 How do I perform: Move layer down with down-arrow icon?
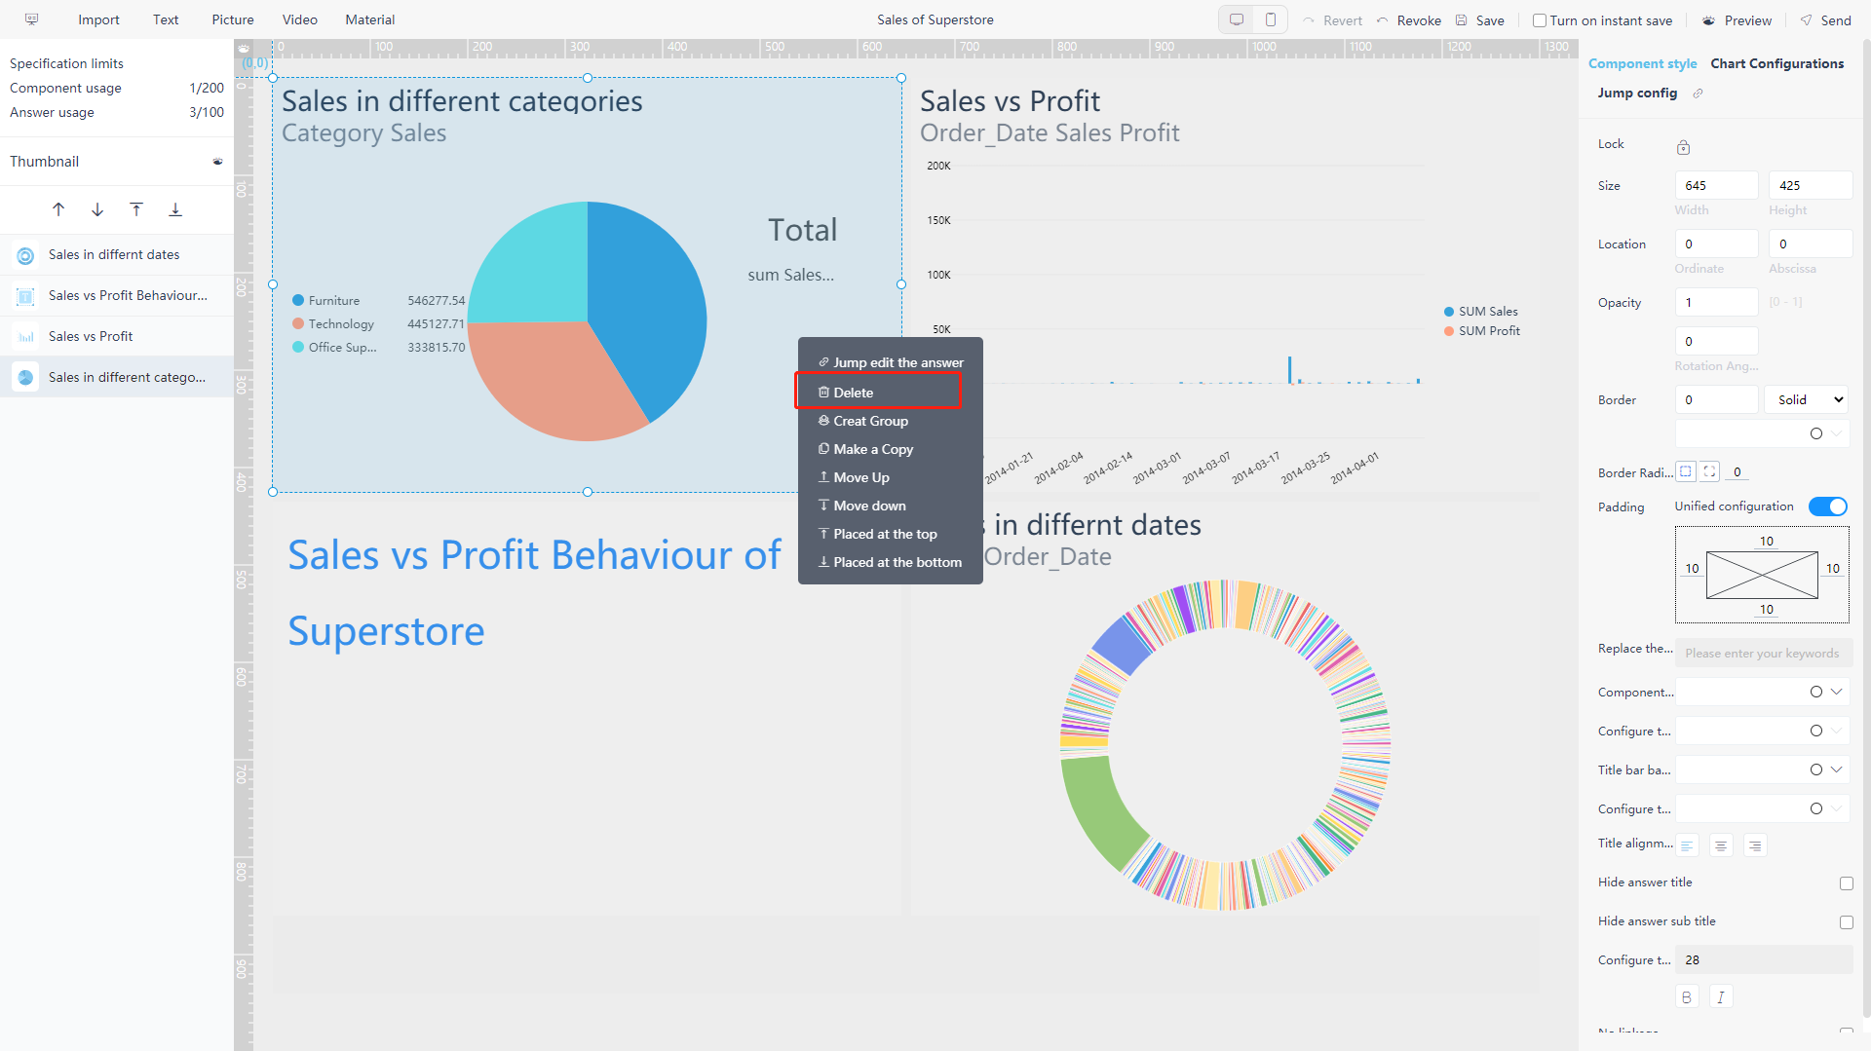click(97, 209)
